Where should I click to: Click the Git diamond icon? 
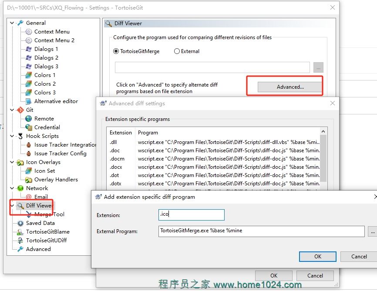click(x=20, y=110)
